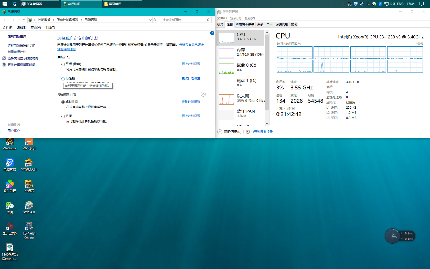Change plan settings for 平衡
430x269 pixels.
(x=191, y=64)
